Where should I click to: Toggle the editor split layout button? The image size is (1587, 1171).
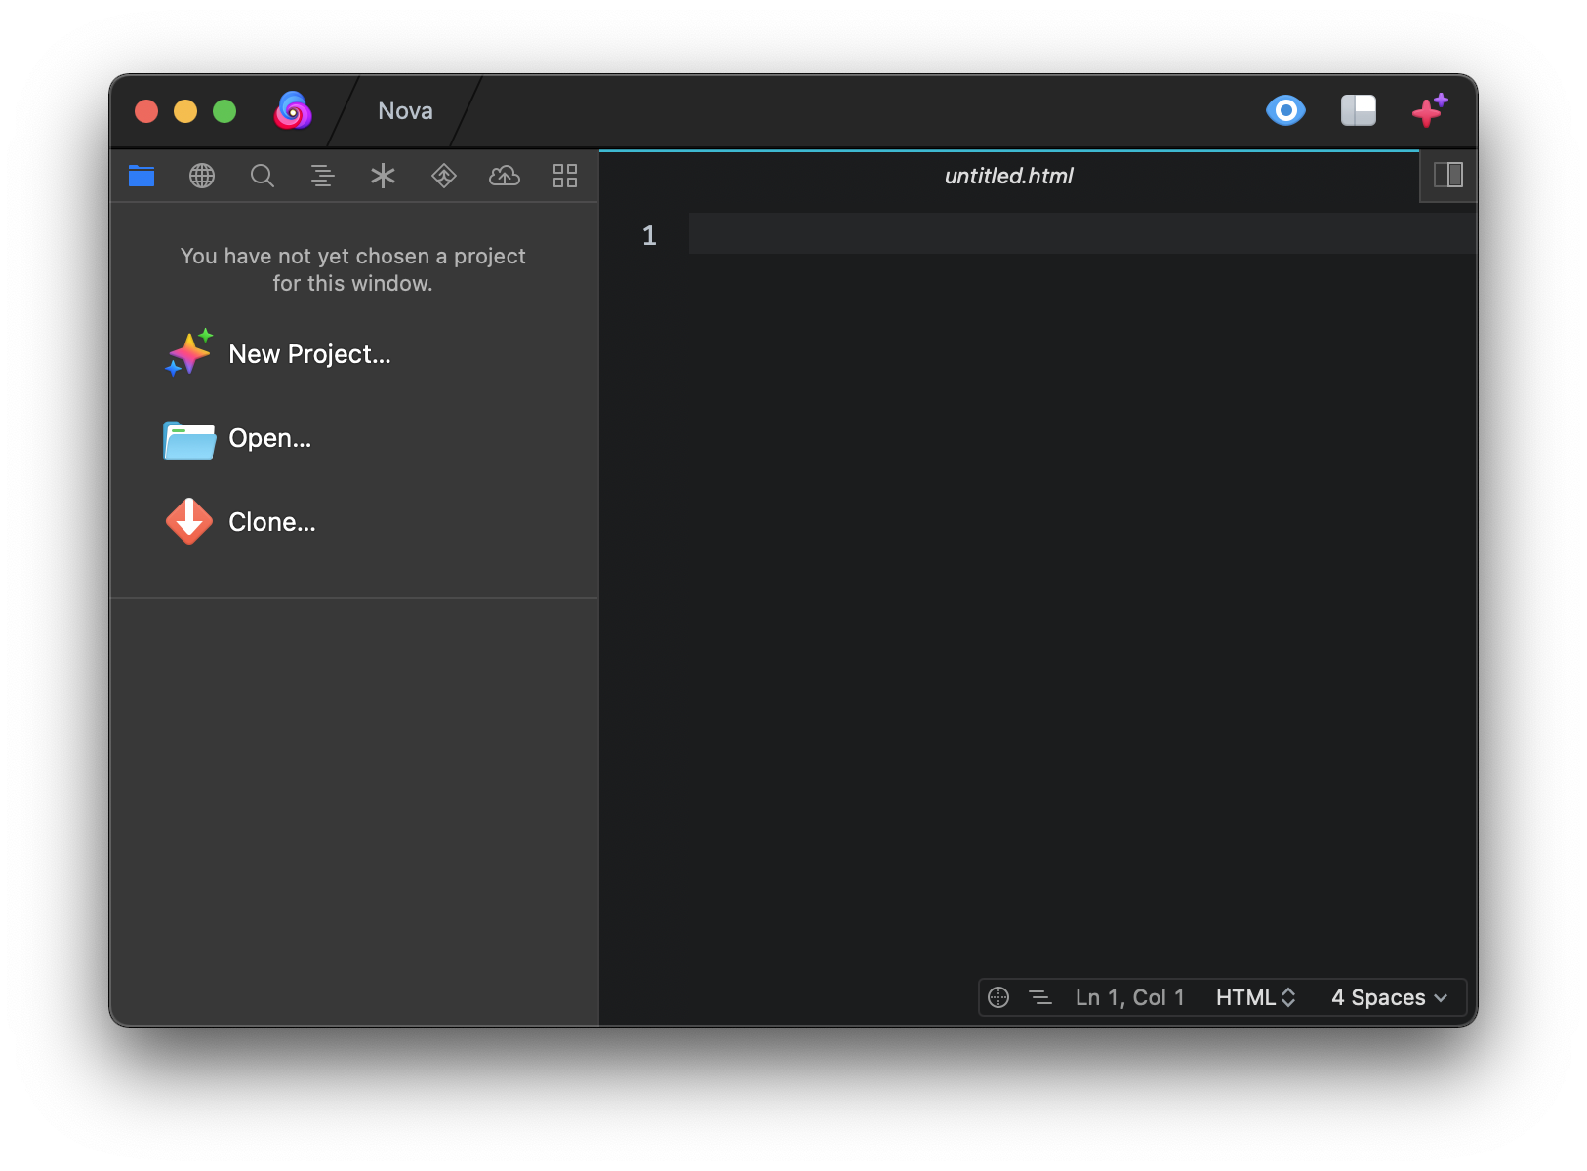tap(1358, 110)
